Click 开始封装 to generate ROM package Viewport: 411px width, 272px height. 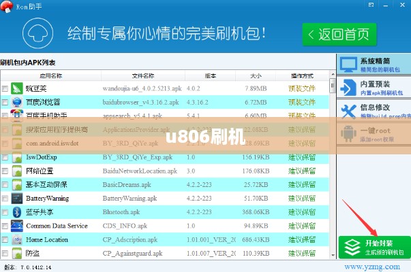375,248
